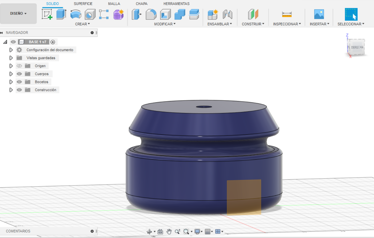This screenshot has width=374, height=238.
Task: Activate the Joint tool
Action: (x=228, y=14)
